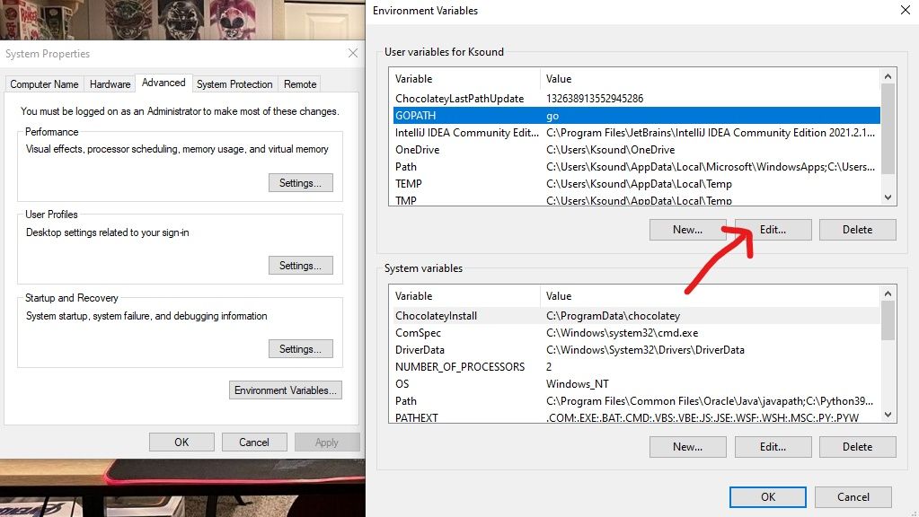Screen dimensions: 919x517
Task: Delete the selected user variable
Action: pyautogui.click(x=857, y=230)
